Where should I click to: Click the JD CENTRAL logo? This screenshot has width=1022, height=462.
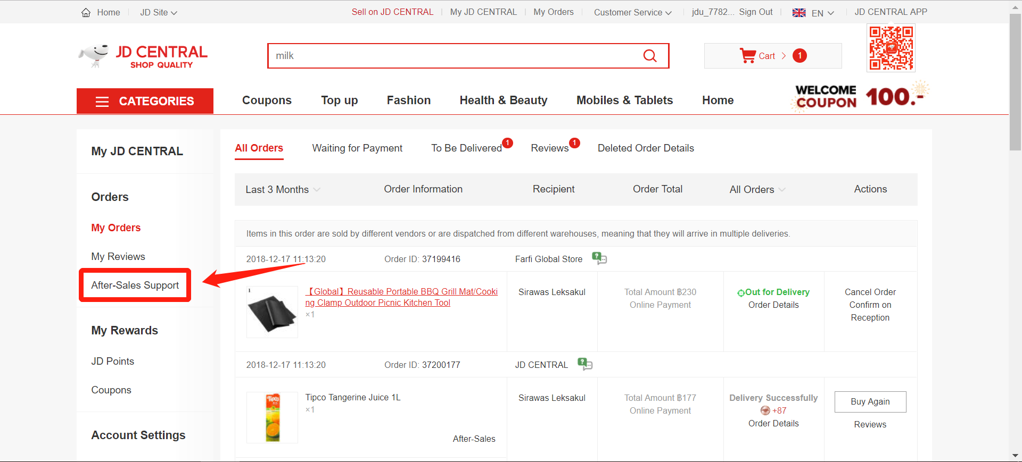tap(143, 56)
